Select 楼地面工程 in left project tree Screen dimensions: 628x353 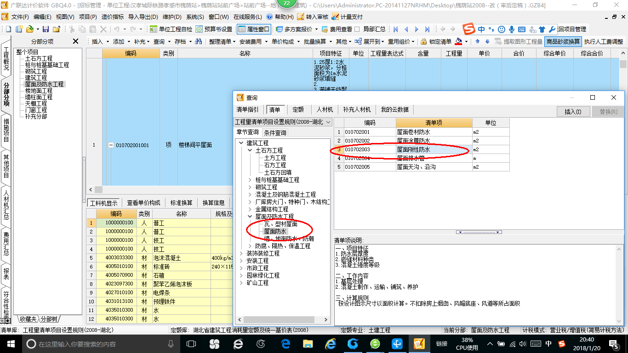point(39,91)
